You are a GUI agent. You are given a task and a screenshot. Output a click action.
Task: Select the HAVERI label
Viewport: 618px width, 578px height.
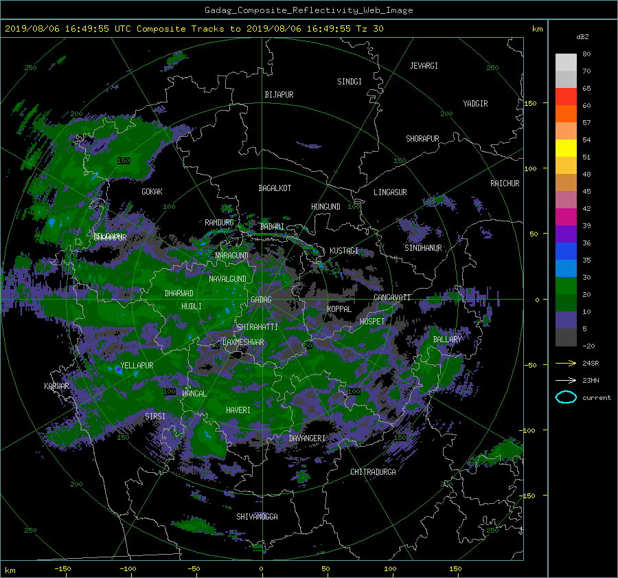click(x=238, y=410)
